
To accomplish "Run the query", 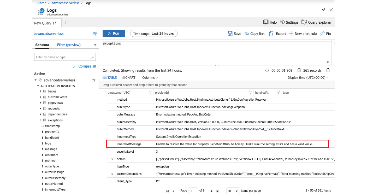I will [114, 34].
